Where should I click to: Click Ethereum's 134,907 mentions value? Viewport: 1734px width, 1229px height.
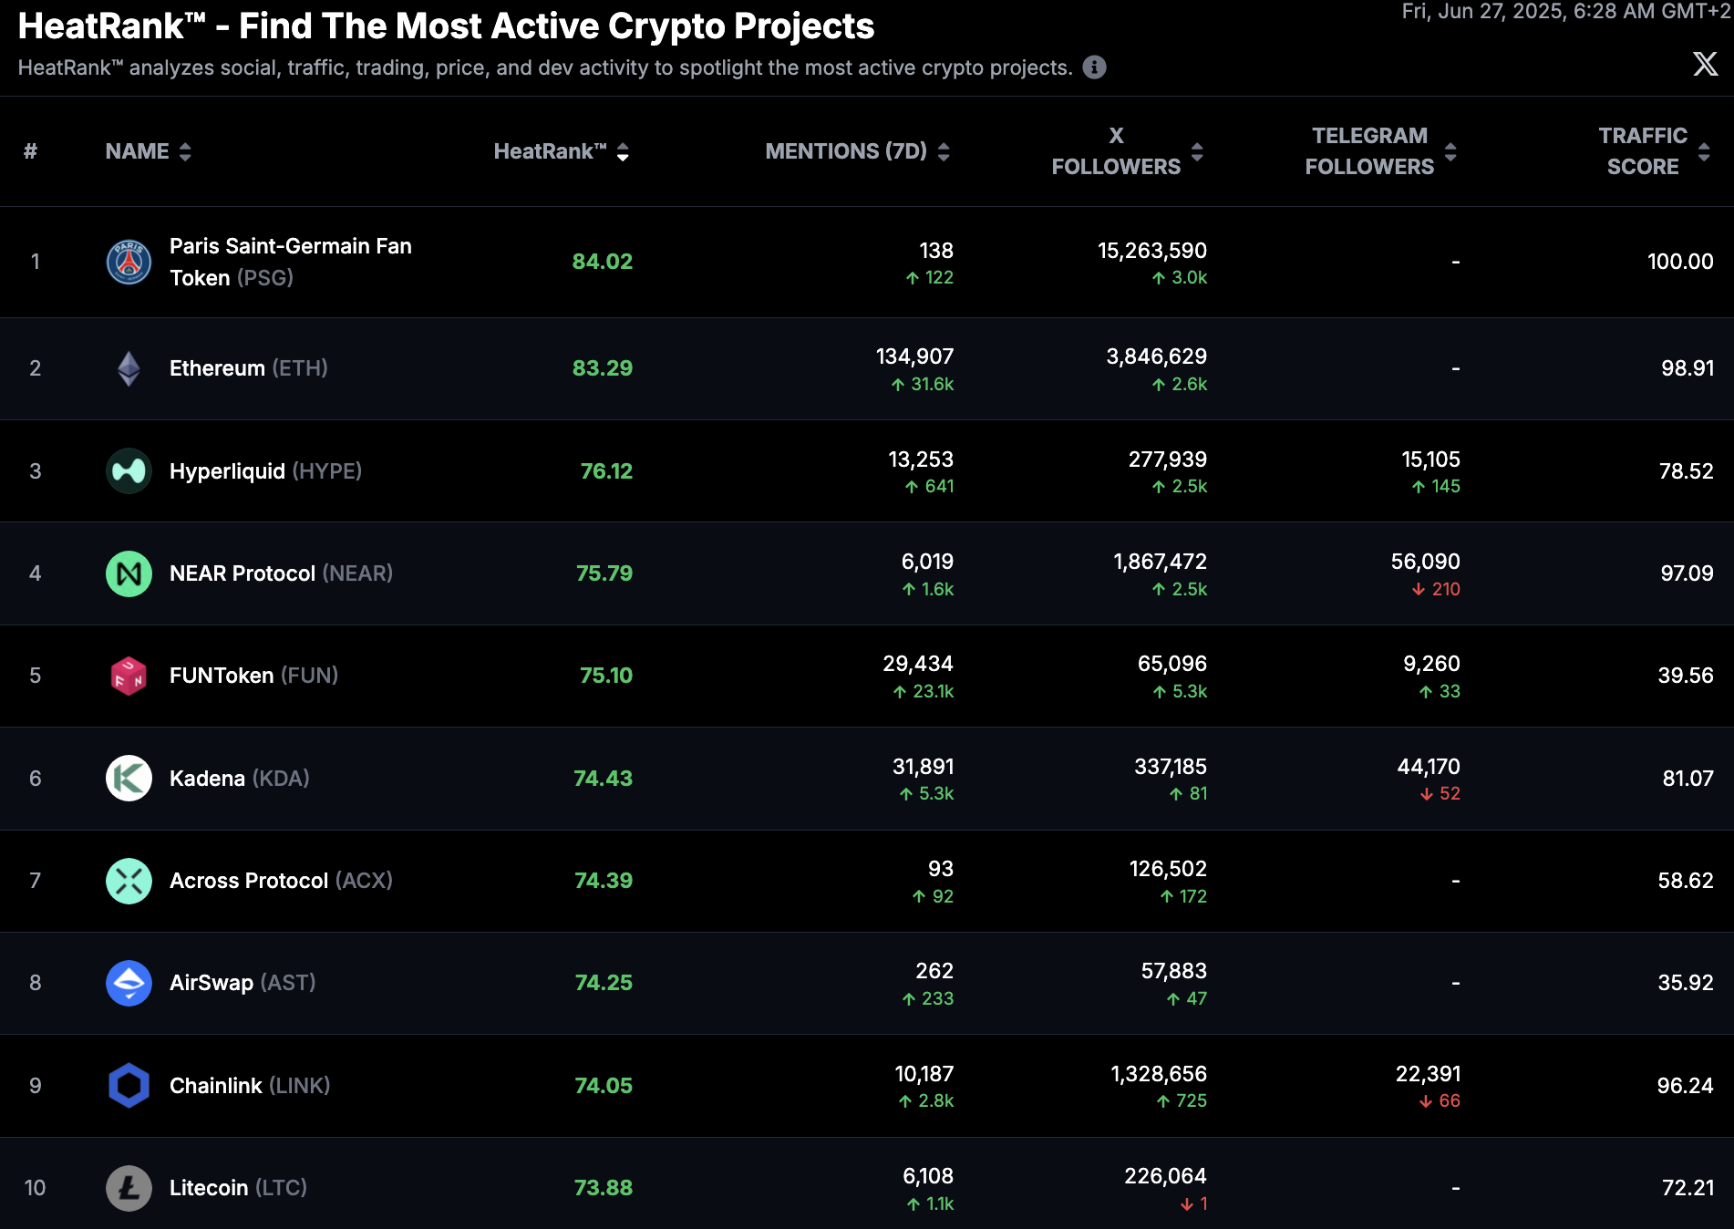coord(914,356)
